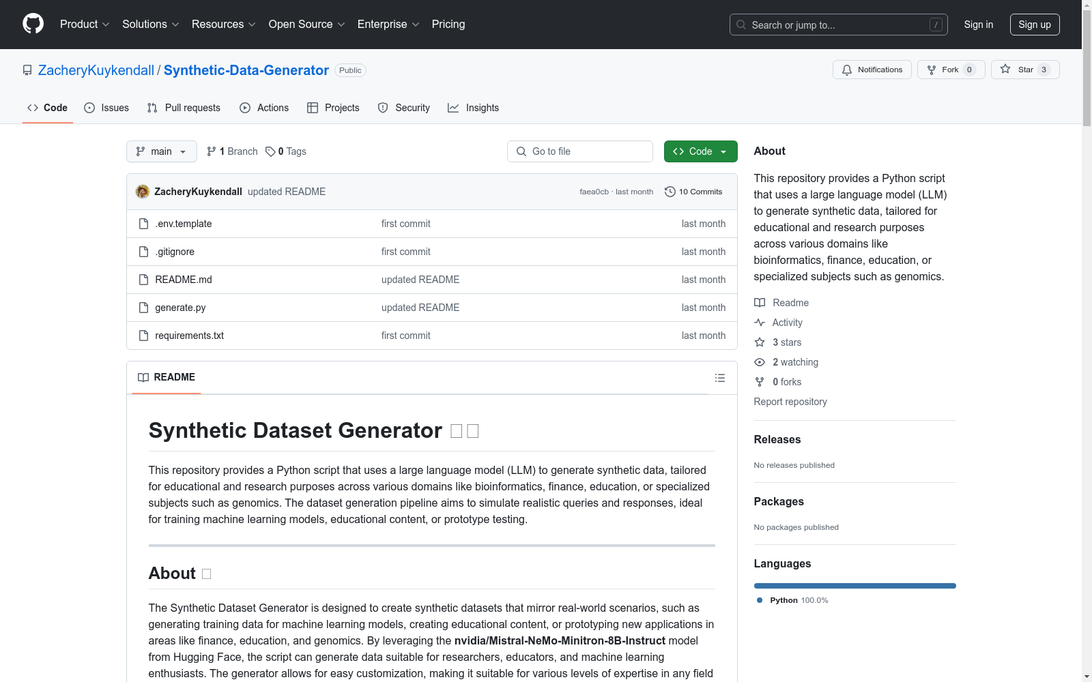Click the tag icon next to 0 Tags
1092x682 pixels.
(270, 151)
